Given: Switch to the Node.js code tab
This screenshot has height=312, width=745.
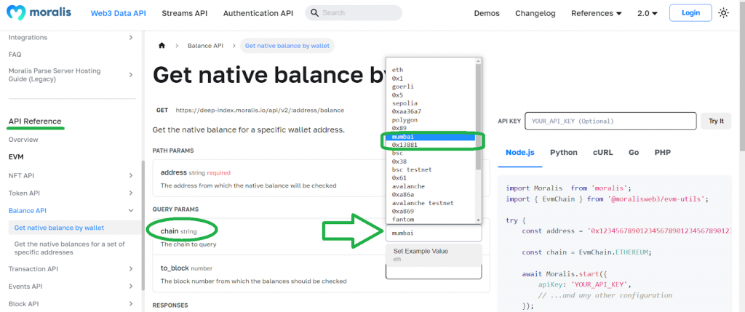Looking at the screenshot, I should (x=519, y=153).
